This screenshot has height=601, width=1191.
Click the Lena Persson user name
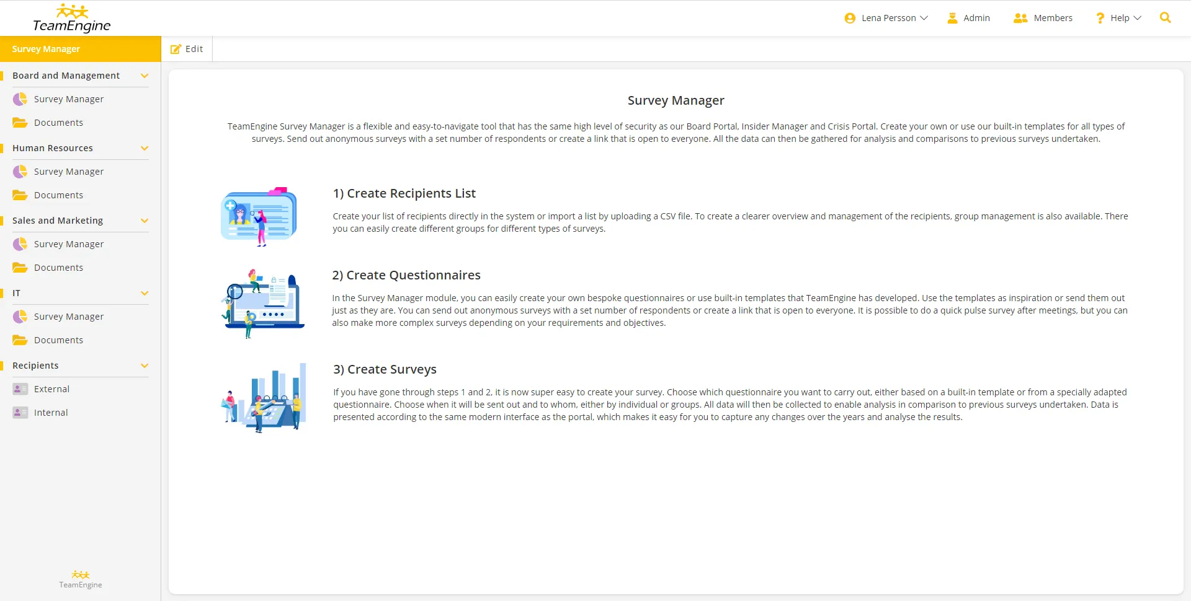click(888, 18)
